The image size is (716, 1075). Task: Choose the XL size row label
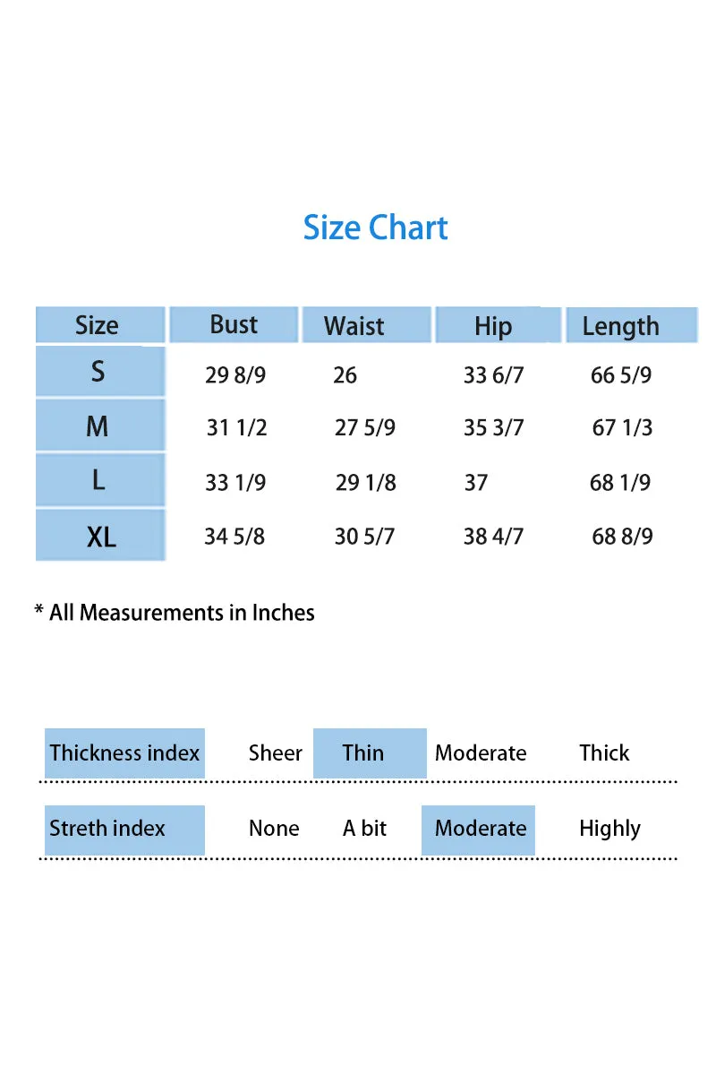click(x=100, y=536)
